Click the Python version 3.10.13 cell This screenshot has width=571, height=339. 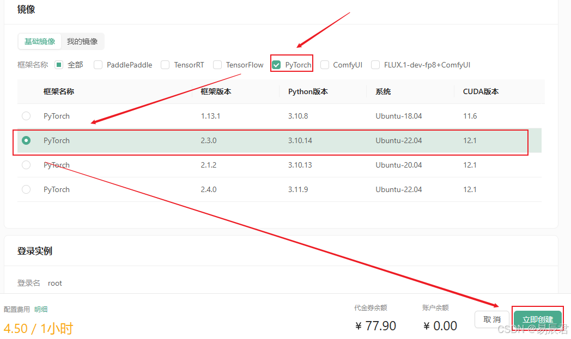pyautogui.click(x=300, y=165)
